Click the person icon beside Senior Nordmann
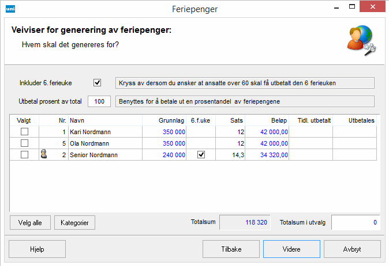Image resolution: width=389 pixels, height=266 pixels. coord(43,154)
